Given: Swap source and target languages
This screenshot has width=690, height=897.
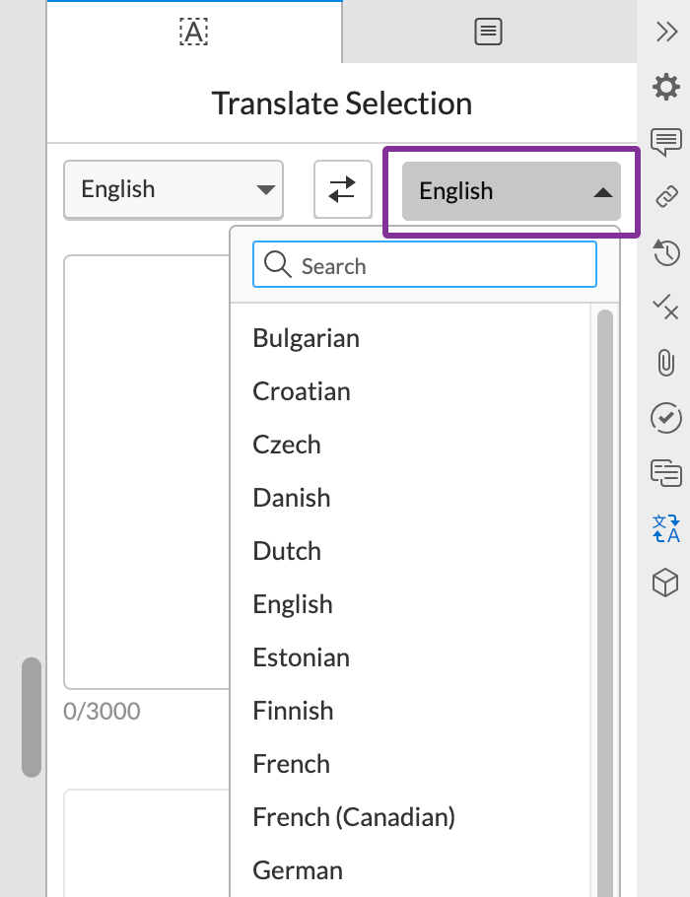Looking at the screenshot, I should [342, 189].
